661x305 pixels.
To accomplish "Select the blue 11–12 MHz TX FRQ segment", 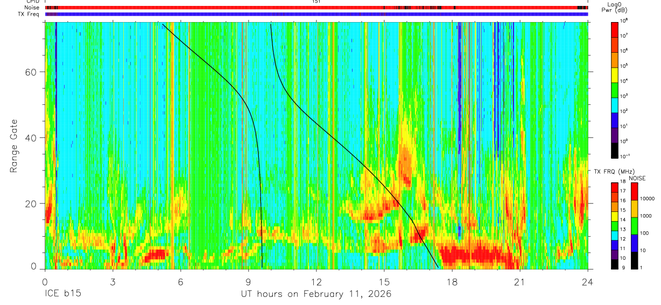I will click(615, 245).
